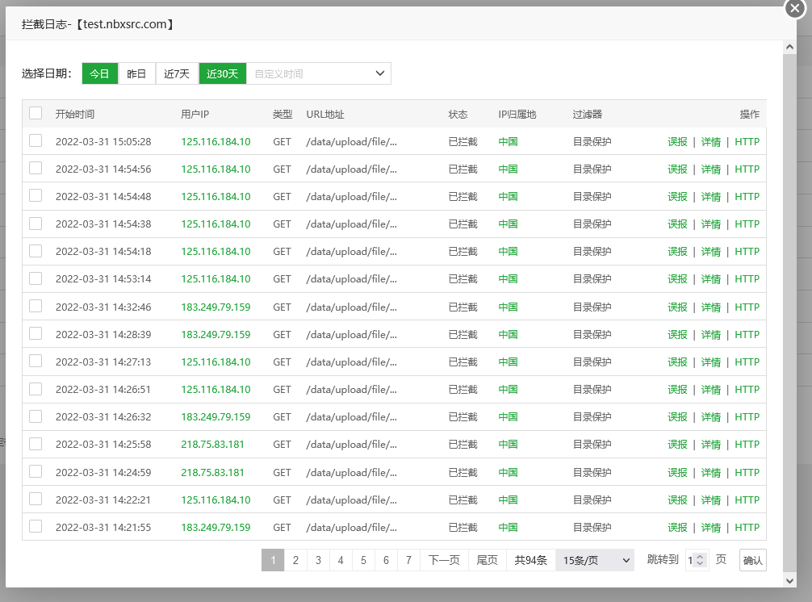Click the 共94条 total count label
Screen dimensions: 812x602
531,560
